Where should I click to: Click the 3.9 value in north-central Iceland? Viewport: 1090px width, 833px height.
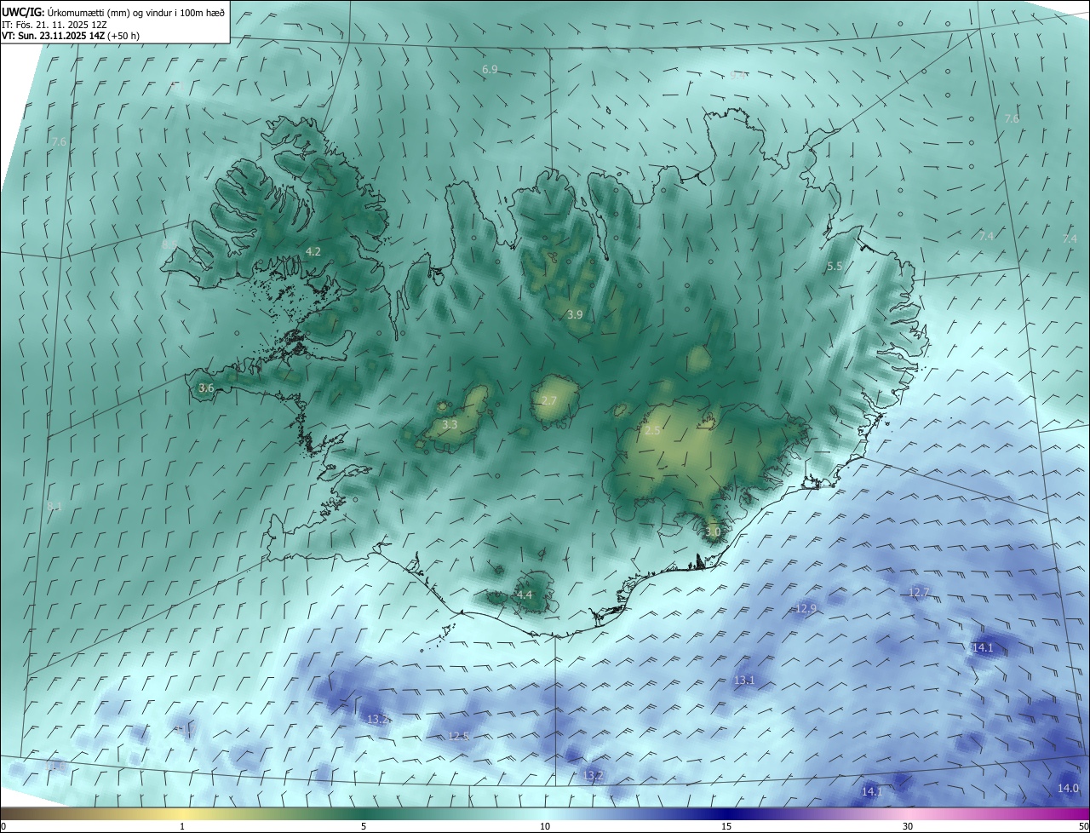575,314
